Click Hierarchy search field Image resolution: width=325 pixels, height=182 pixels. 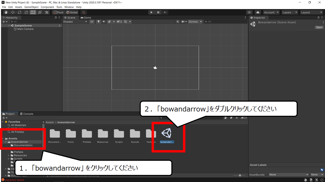[x=36, y=22]
